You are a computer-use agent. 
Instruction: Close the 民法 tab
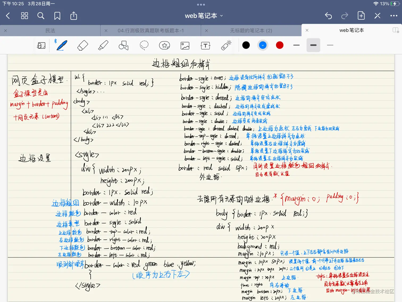6,31
